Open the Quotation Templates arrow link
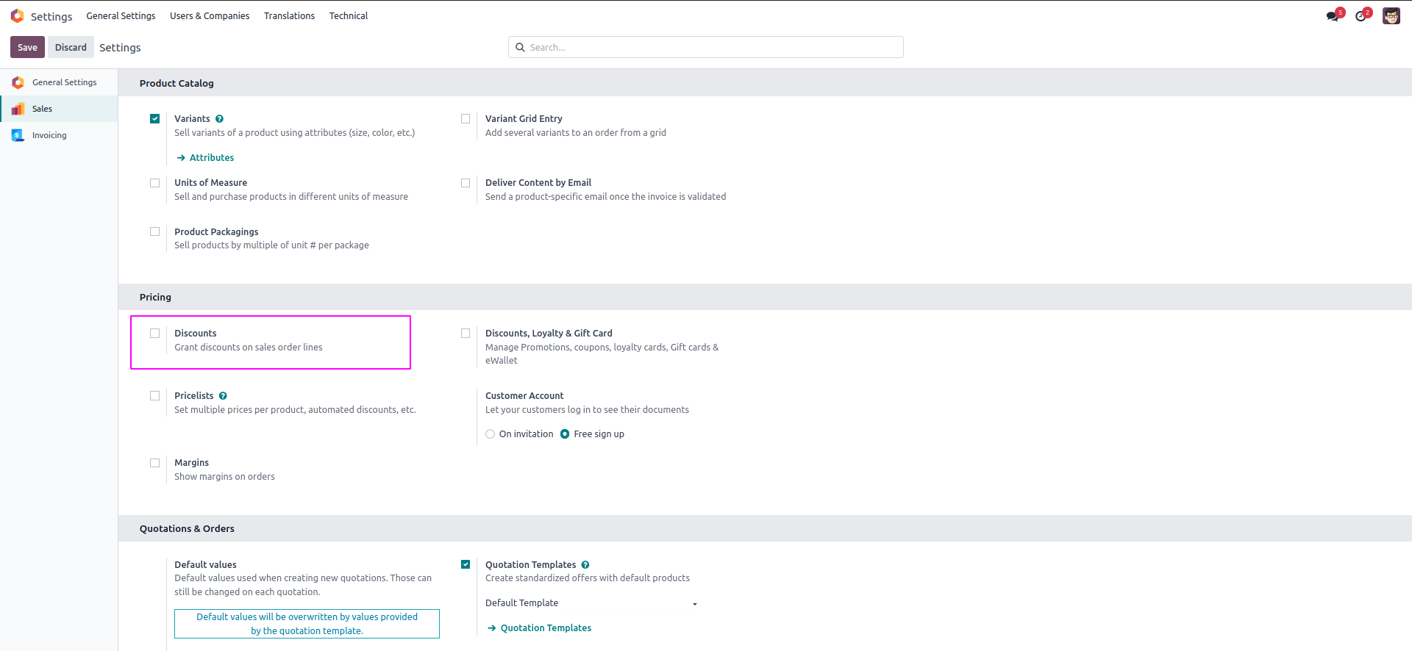 click(545, 628)
